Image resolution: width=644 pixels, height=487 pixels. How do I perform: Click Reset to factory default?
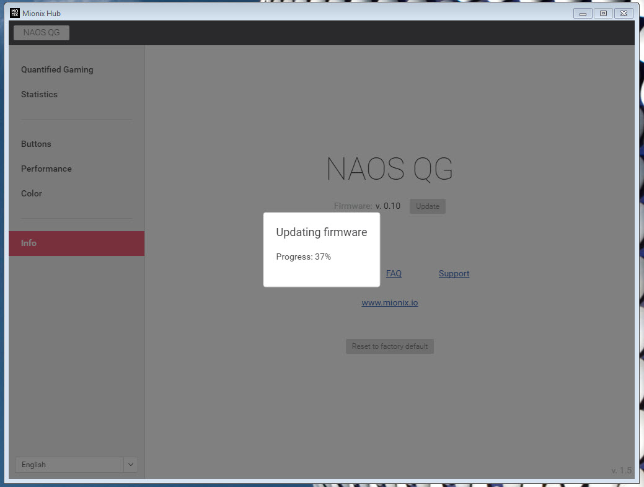(390, 346)
